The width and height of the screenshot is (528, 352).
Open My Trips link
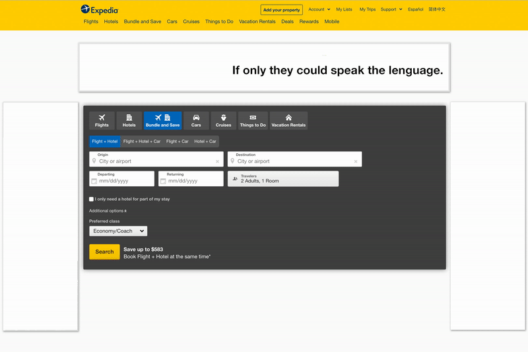click(368, 9)
